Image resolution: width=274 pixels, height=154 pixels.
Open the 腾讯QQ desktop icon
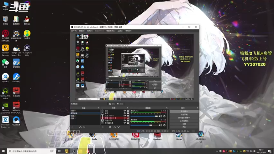click(27, 20)
